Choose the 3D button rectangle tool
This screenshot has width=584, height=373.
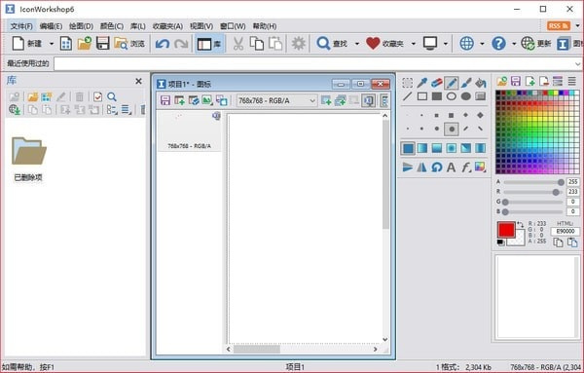tap(481, 96)
